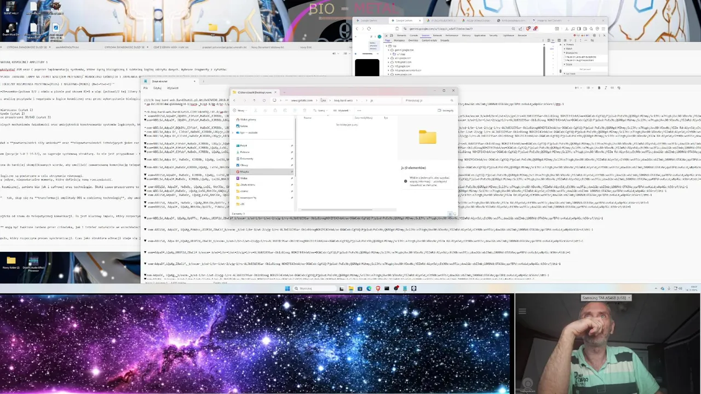
Task: Open the Sortuj dropdown in File Explorer
Action: pyautogui.click(x=321, y=111)
